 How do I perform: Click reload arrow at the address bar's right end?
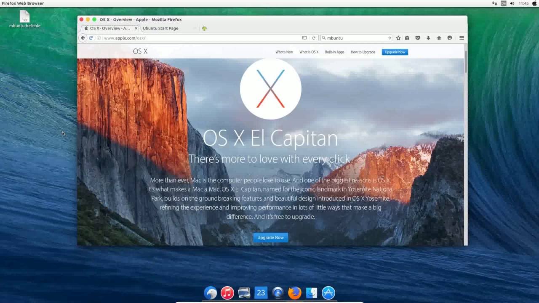pyautogui.click(x=314, y=38)
